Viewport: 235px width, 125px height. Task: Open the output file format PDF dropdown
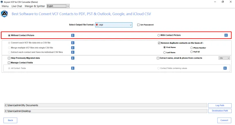(114, 25)
